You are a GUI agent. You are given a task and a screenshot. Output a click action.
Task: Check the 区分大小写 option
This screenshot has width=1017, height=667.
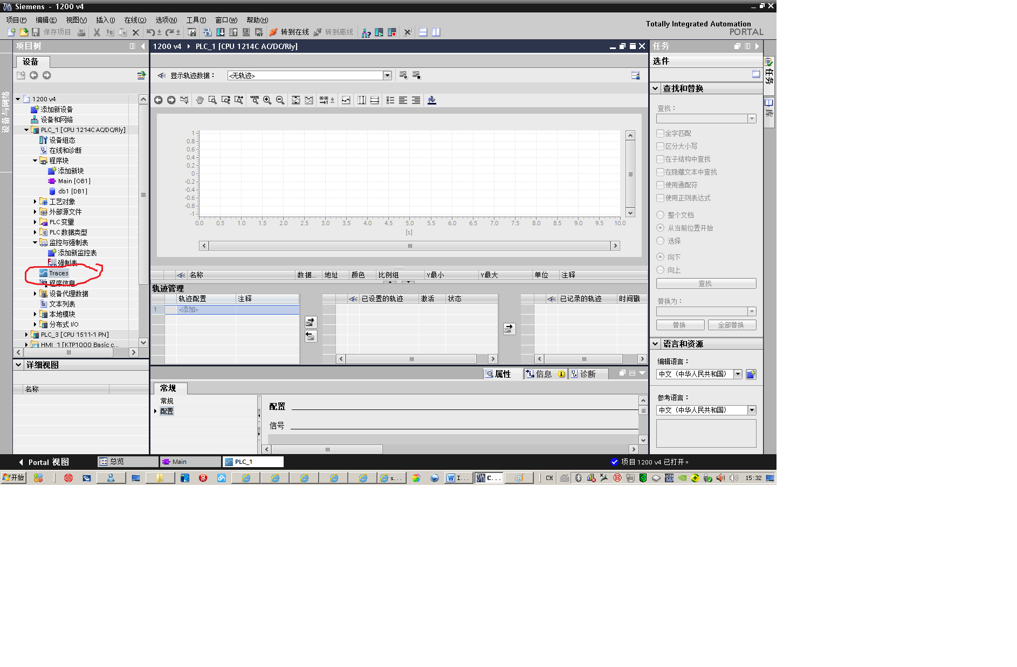[x=660, y=146]
